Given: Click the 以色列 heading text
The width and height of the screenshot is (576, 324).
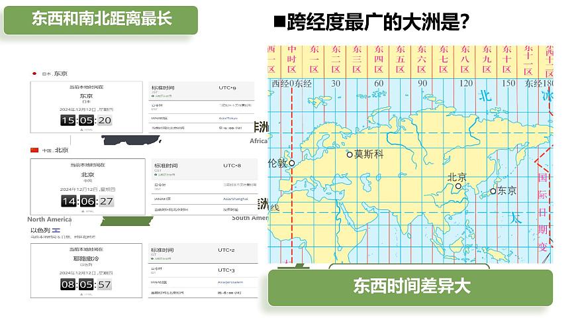Looking at the screenshot, I should [40, 230].
